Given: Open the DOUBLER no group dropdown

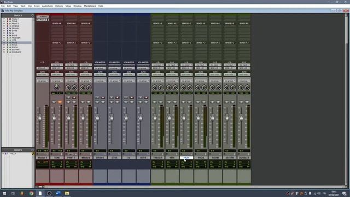Looking at the screenshot, I should click(244, 81).
